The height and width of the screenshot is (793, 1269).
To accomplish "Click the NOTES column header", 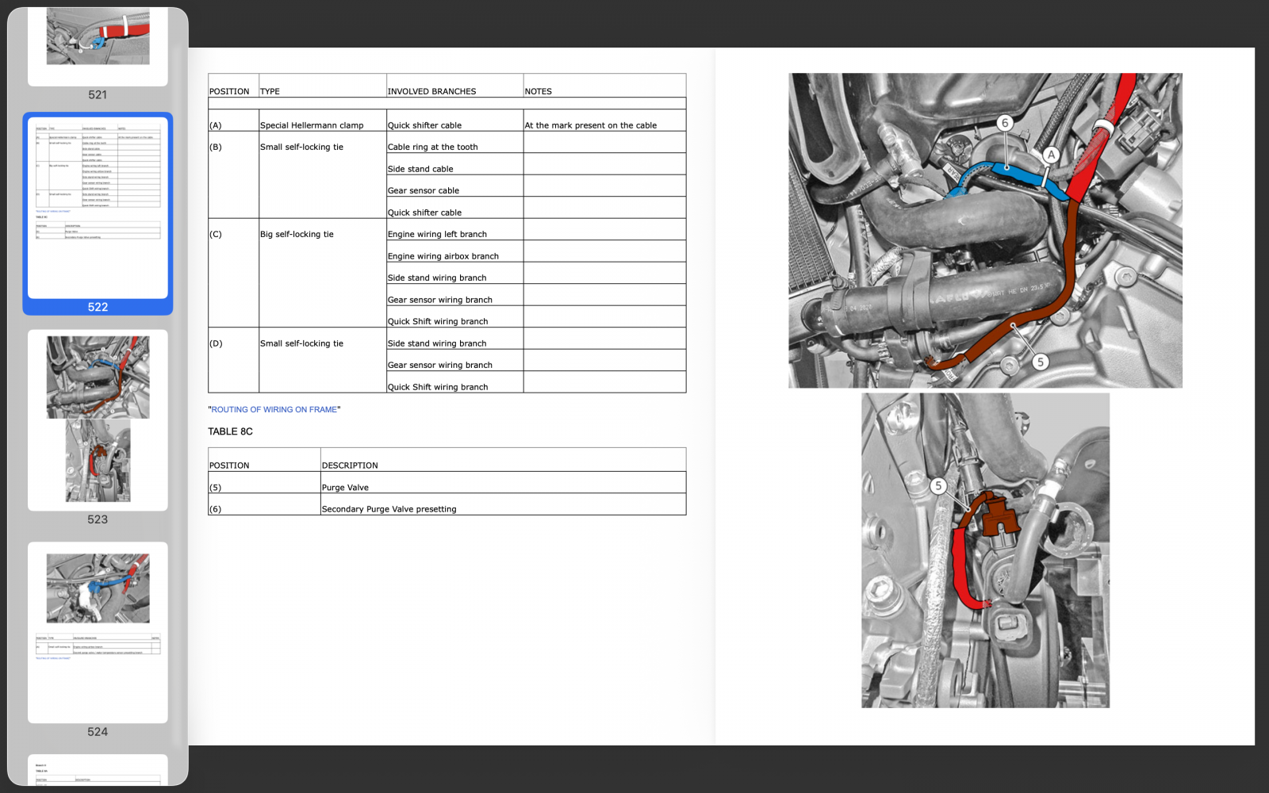I will 538,91.
